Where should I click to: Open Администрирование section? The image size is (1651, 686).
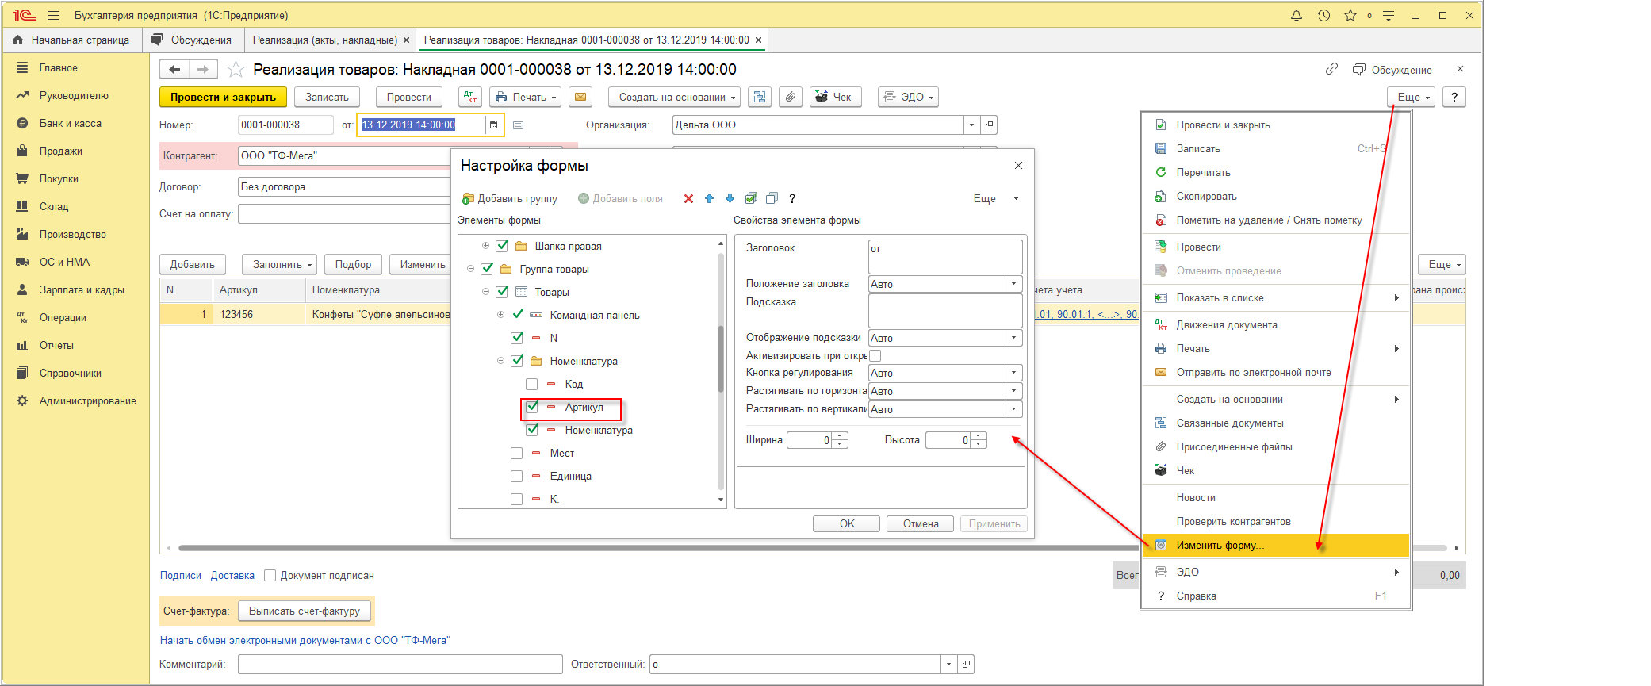(87, 400)
